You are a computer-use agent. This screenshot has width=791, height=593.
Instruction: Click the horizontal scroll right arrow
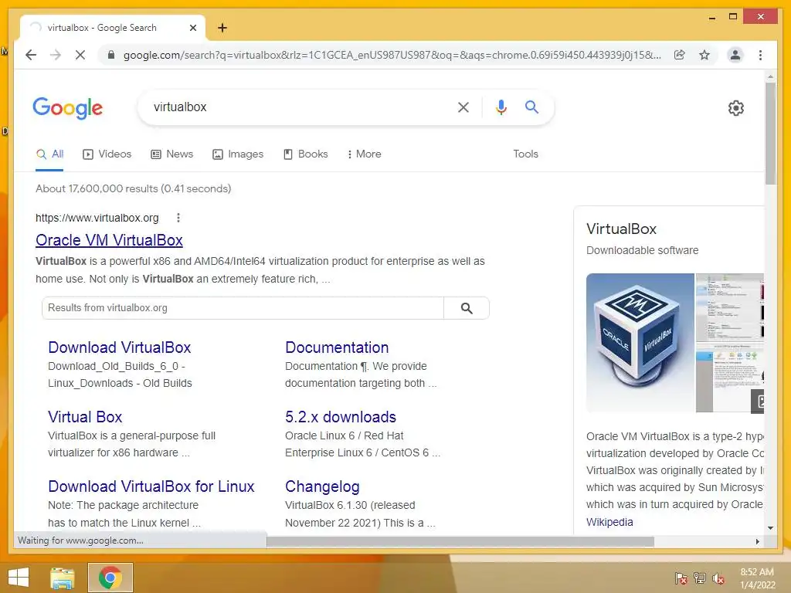[x=757, y=541]
